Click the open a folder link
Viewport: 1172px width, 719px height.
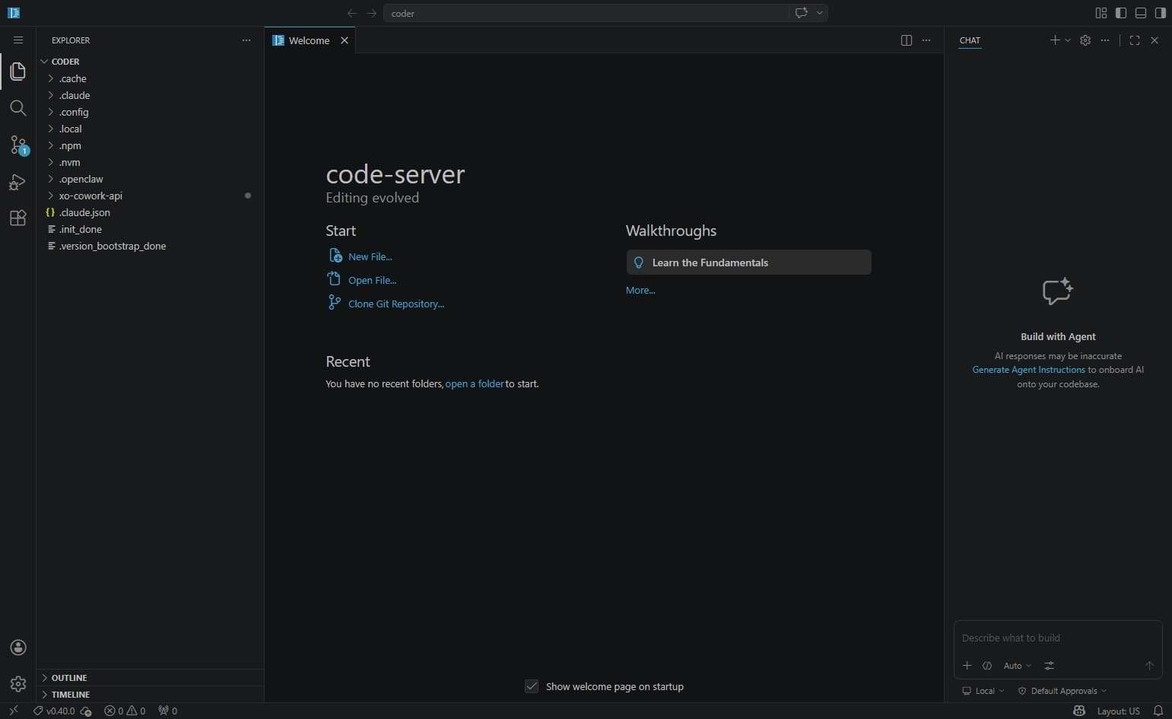(475, 383)
